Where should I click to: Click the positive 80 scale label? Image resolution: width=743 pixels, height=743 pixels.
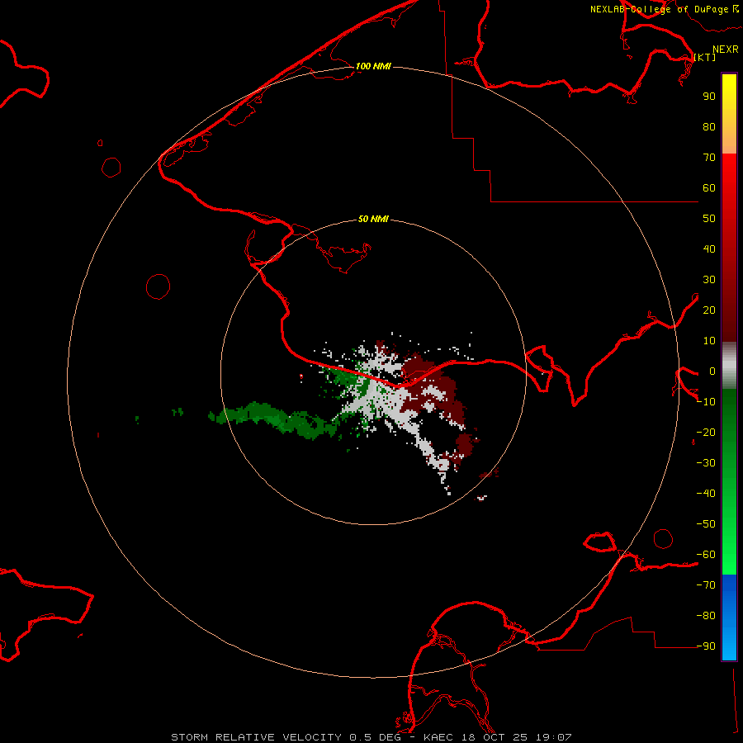click(x=709, y=126)
